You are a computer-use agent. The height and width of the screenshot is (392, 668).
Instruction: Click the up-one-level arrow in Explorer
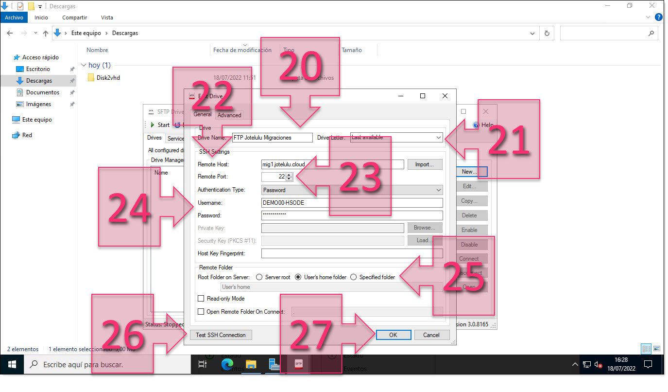[x=46, y=33]
